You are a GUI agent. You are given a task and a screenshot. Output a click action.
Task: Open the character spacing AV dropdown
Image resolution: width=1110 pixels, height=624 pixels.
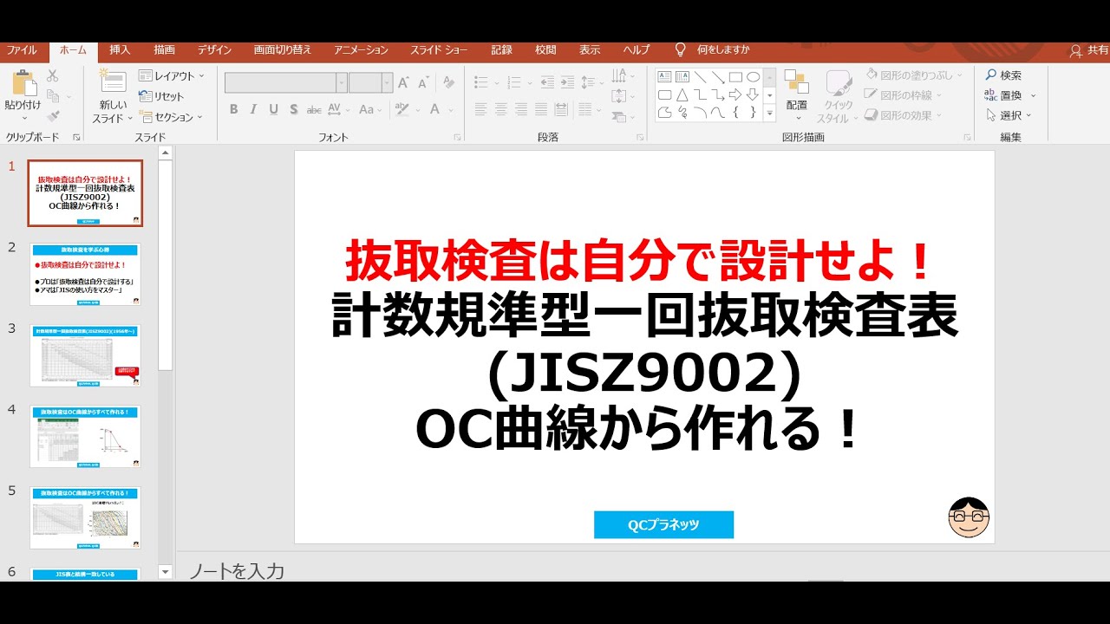point(339,109)
